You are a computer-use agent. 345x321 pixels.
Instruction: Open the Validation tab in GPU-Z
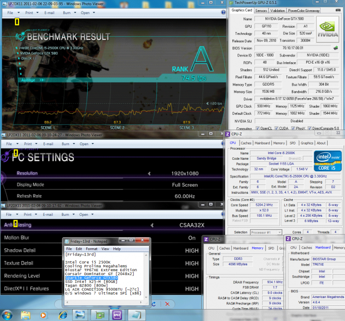(x=277, y=11)
